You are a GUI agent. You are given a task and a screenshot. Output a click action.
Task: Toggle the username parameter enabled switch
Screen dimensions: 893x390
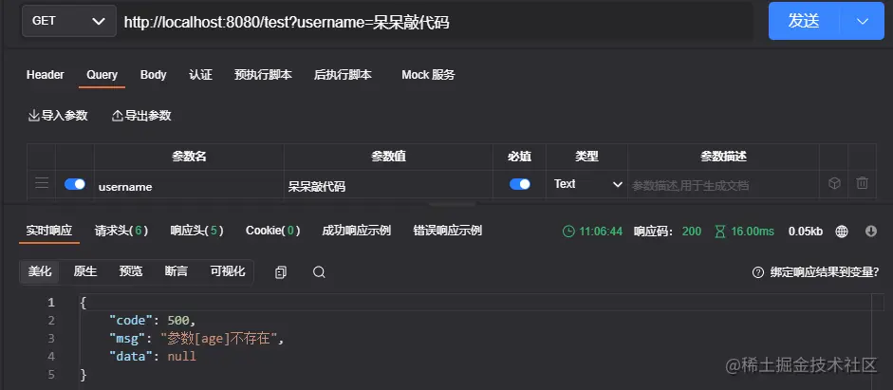click(x=75, y=184)
